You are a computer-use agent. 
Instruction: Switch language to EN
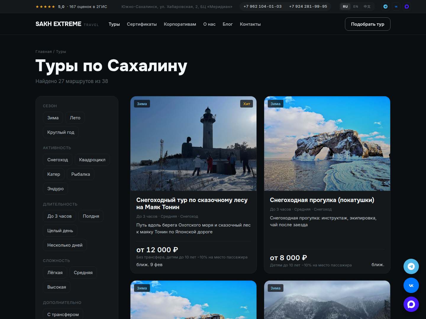click(356, 6)
